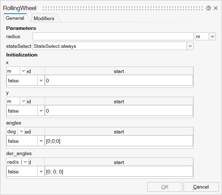The image size is (222, 195).
Task: Click the der_angles start value field
Action: pos(119,172)
